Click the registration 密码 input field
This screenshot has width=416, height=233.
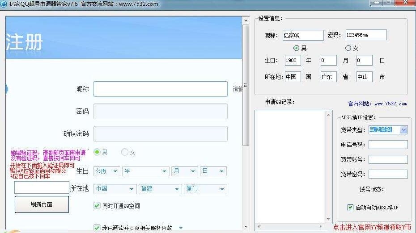[x=161, y=111]
